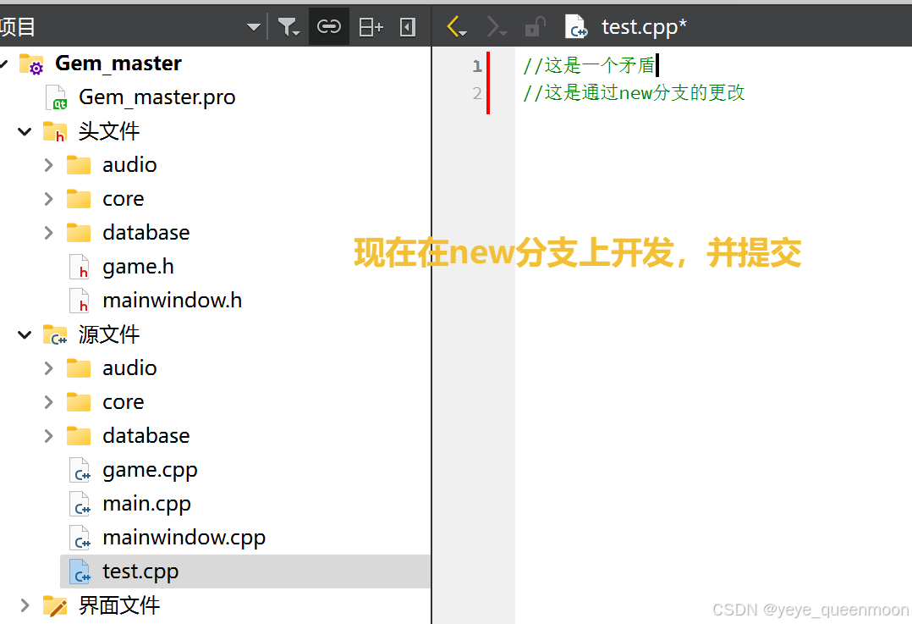Hide the project sidebar panel
This screenshot has width=912, height=624.
(x=408, y=27)
